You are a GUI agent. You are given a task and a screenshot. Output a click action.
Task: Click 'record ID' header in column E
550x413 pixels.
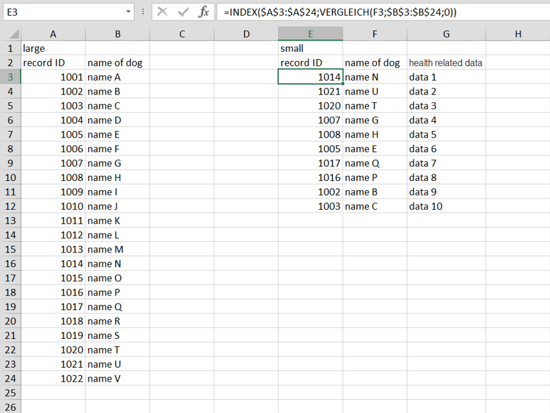click(x=310, y=63)
